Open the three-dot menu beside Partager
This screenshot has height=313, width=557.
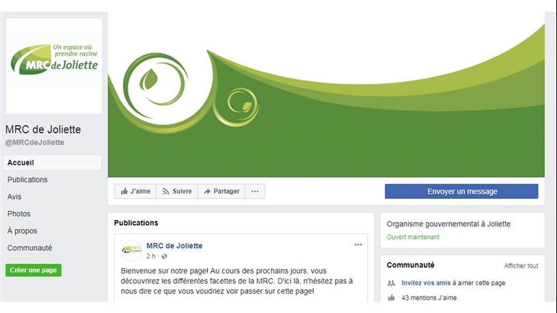coord(255,191)
